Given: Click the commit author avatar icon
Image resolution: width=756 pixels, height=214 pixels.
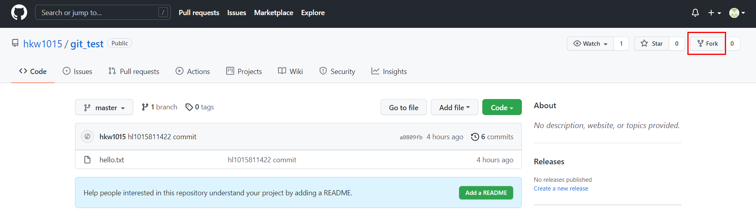Looking at the screenshot, I should (87, 136).
